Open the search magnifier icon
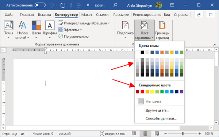The height and width of the screenshot is (137, 219). tap(115, 5)
